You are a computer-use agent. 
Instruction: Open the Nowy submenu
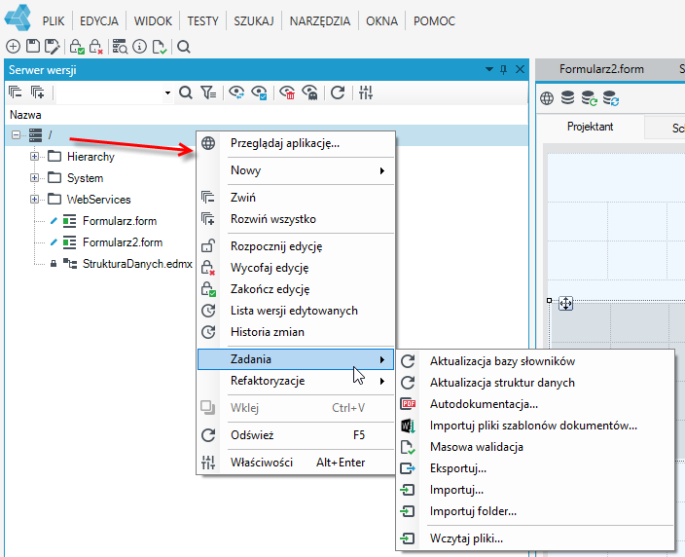296,170
